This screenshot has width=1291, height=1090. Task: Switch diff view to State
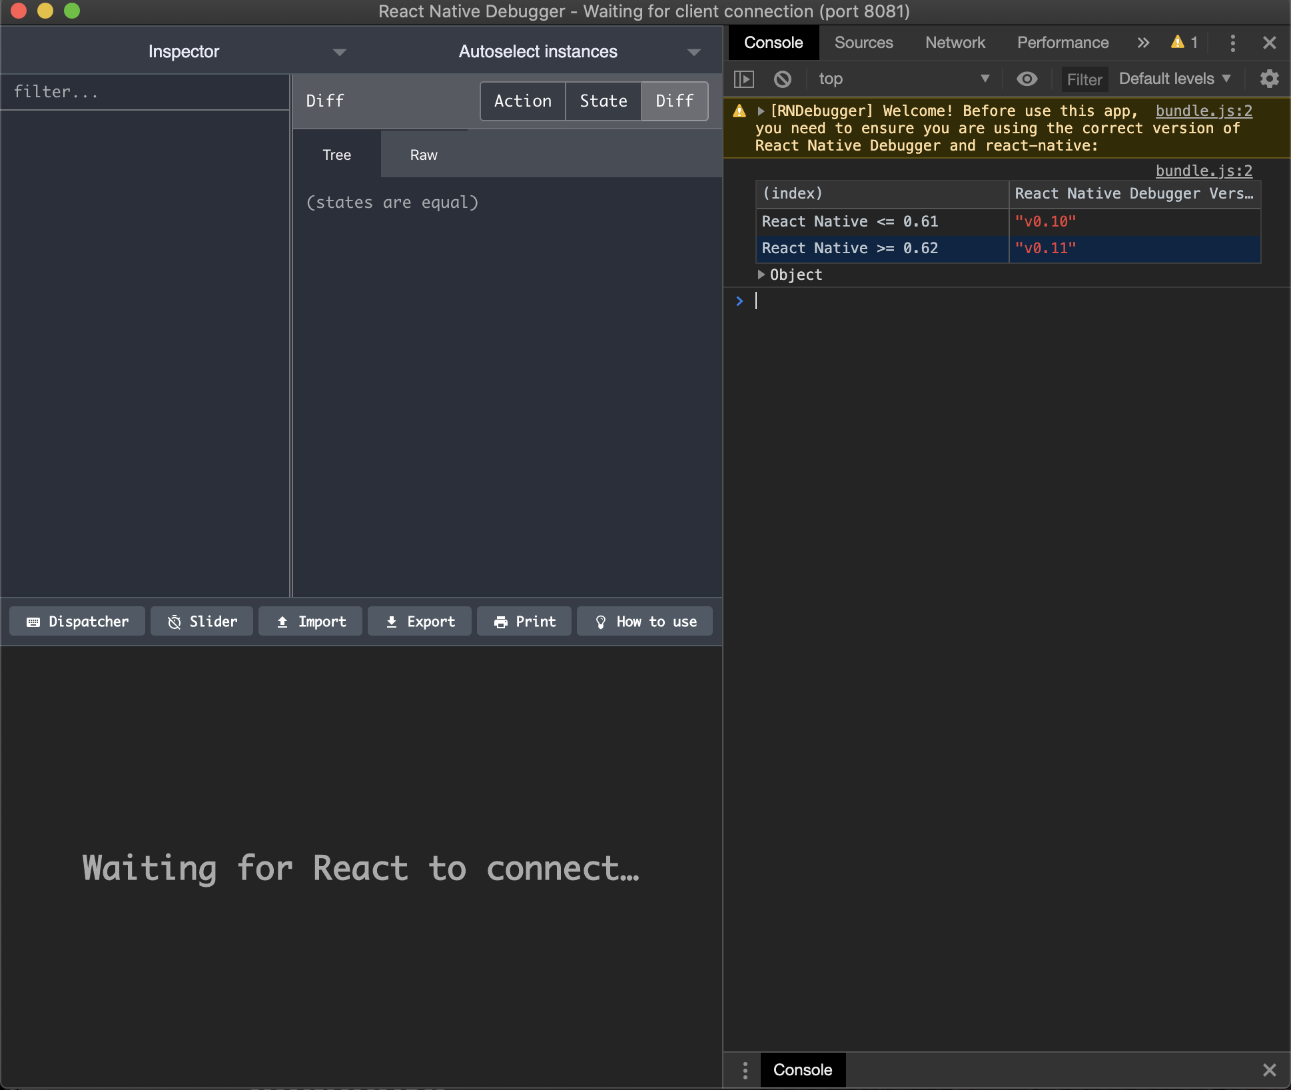point(603,101)
